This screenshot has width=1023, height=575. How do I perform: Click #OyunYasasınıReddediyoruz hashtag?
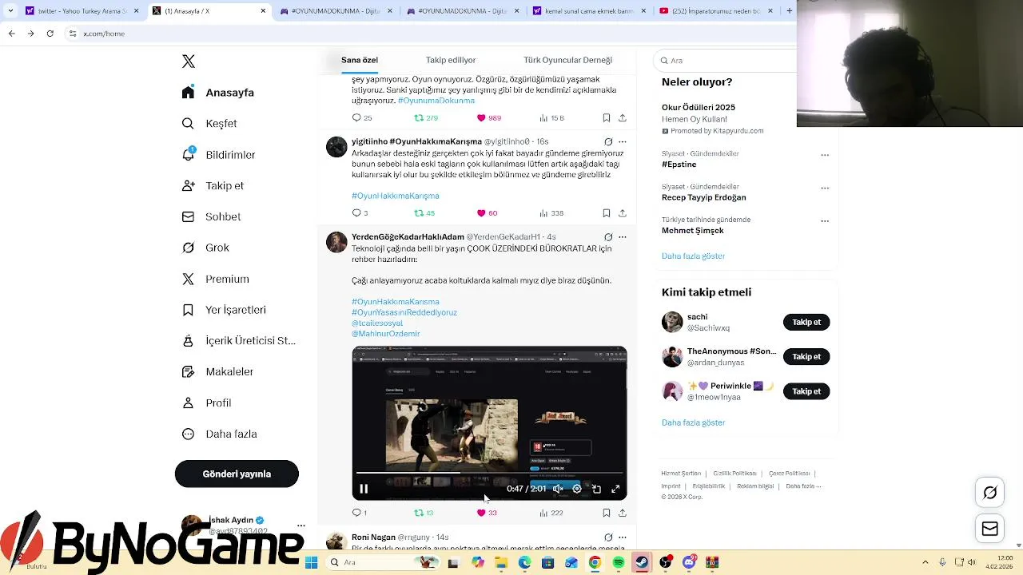pos(404,312)
